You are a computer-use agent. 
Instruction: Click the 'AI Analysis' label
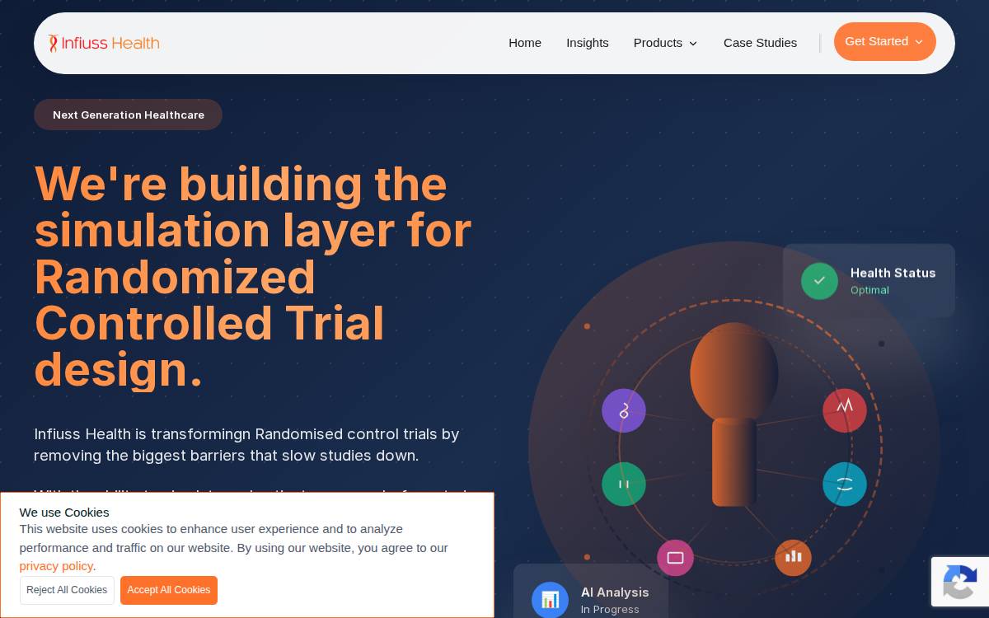pyautogui.click(x=615, y=592)
